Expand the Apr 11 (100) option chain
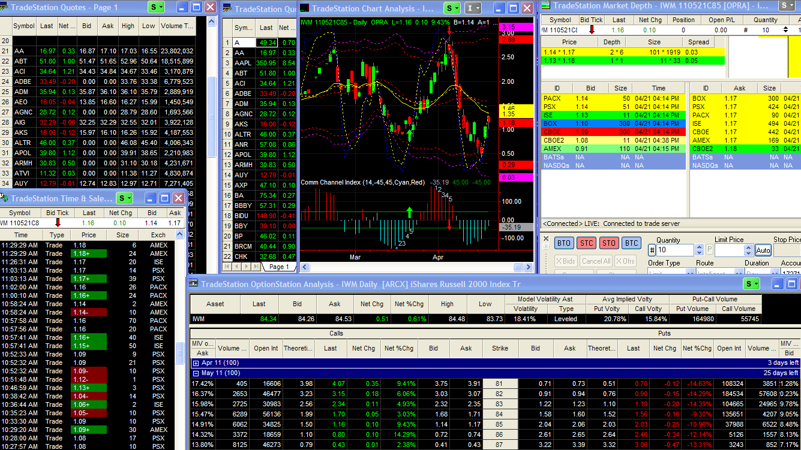 196,363
